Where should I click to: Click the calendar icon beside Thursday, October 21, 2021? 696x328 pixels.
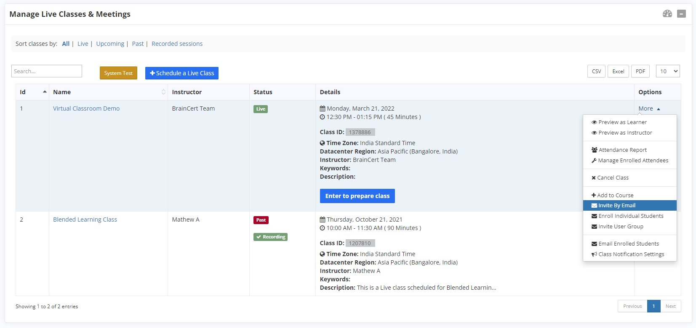323,220
